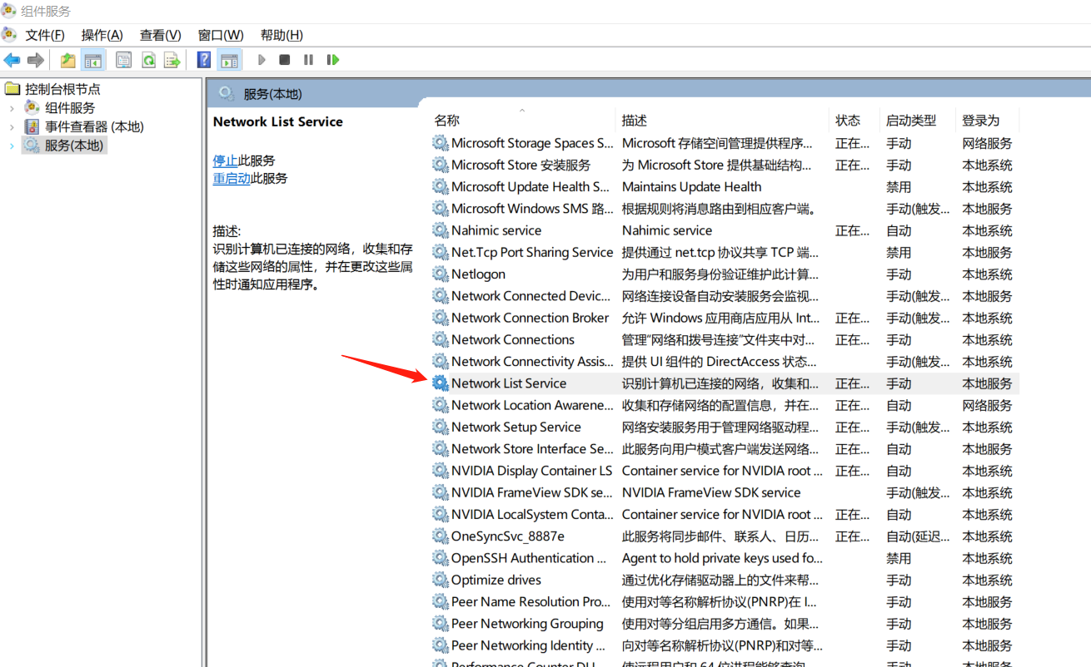
Task: Click the Restart Service toolbar icon
Action: tap(333, 60)
